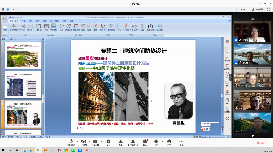Screen dimensions: 273x153
Task: Expand camera options arrow
Action: pos(89,141)
